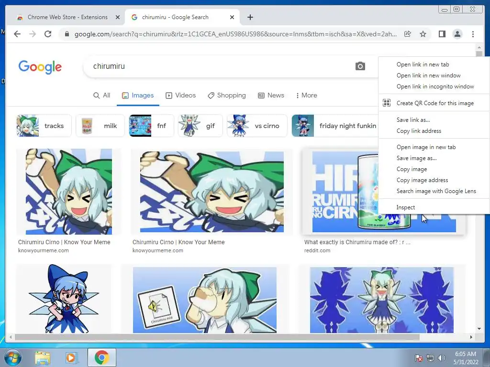Open Chrome's three-dot menu

point(473,34)
